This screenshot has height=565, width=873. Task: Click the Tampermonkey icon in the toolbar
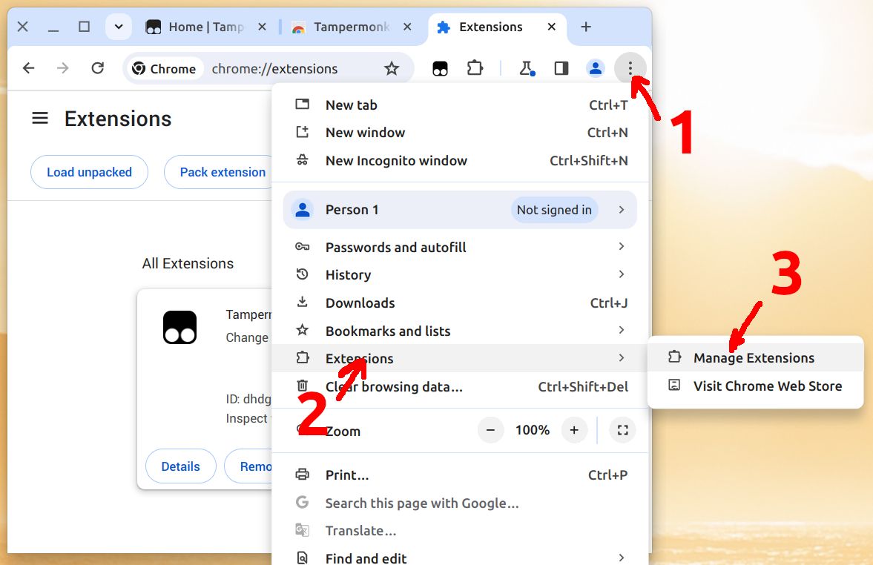coord(440,67)
